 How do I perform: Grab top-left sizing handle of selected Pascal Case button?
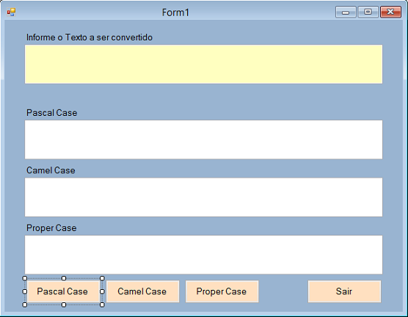pyautogui.click(x=25, y=278)
